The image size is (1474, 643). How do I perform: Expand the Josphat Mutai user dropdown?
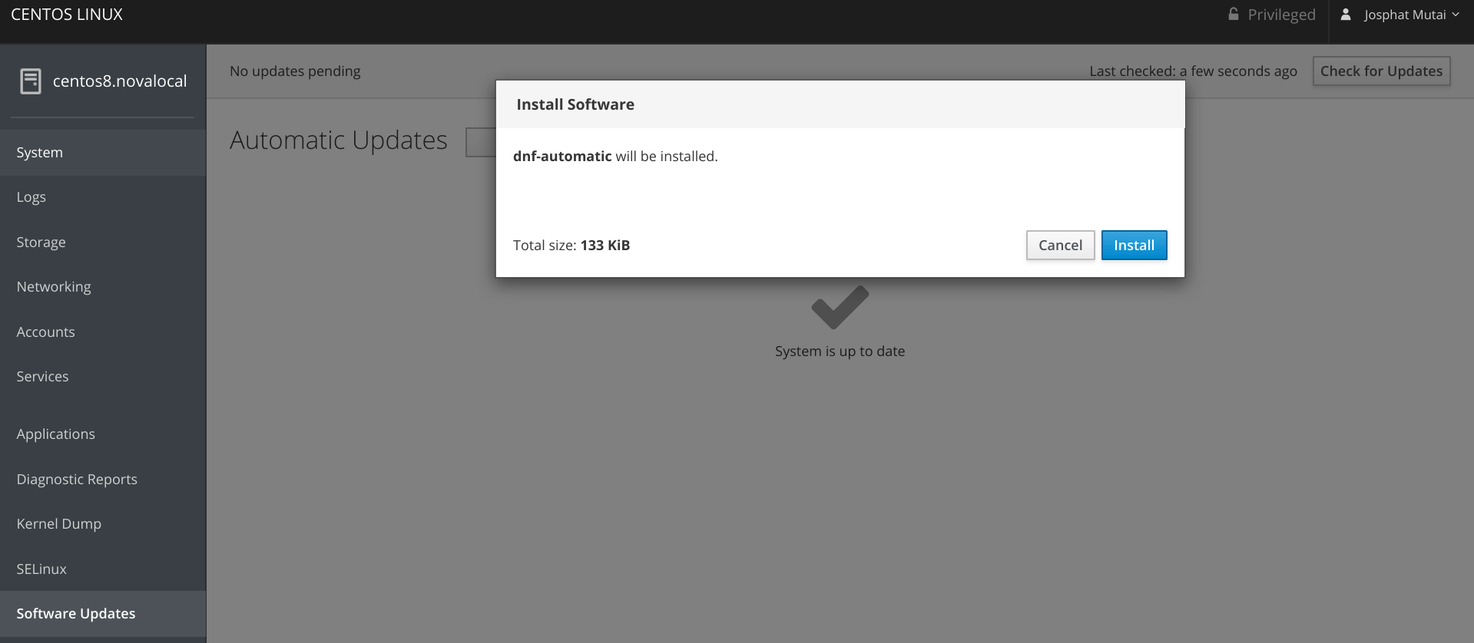(x=1412, y=15)
